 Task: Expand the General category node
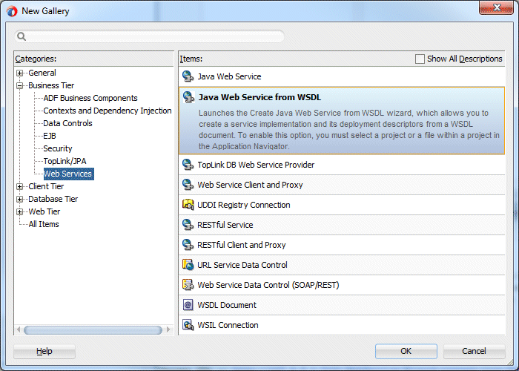(20, 73)
